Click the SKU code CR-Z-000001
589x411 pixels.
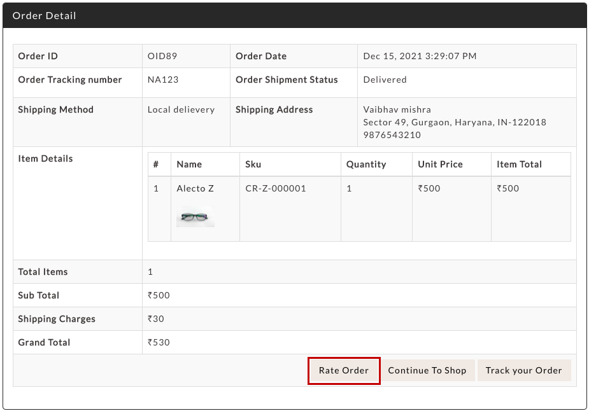point(276,188)
